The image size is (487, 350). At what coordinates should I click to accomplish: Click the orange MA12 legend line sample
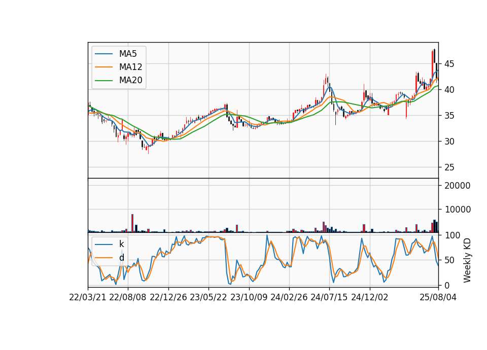coord(103,67)
